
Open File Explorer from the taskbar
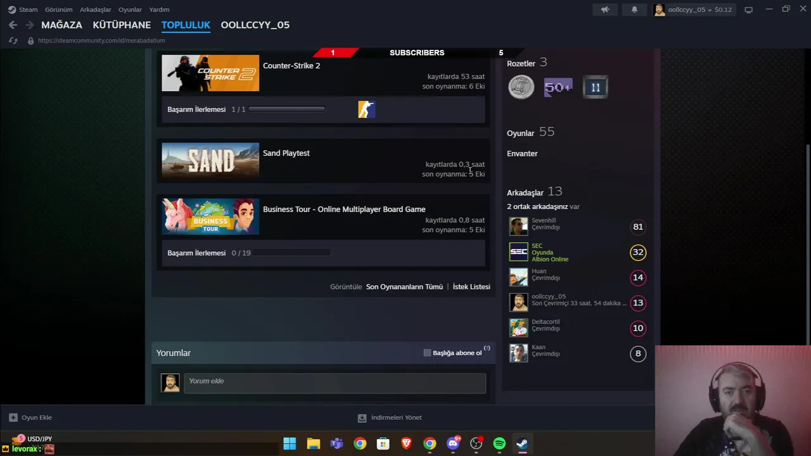(x=313, y=443)
